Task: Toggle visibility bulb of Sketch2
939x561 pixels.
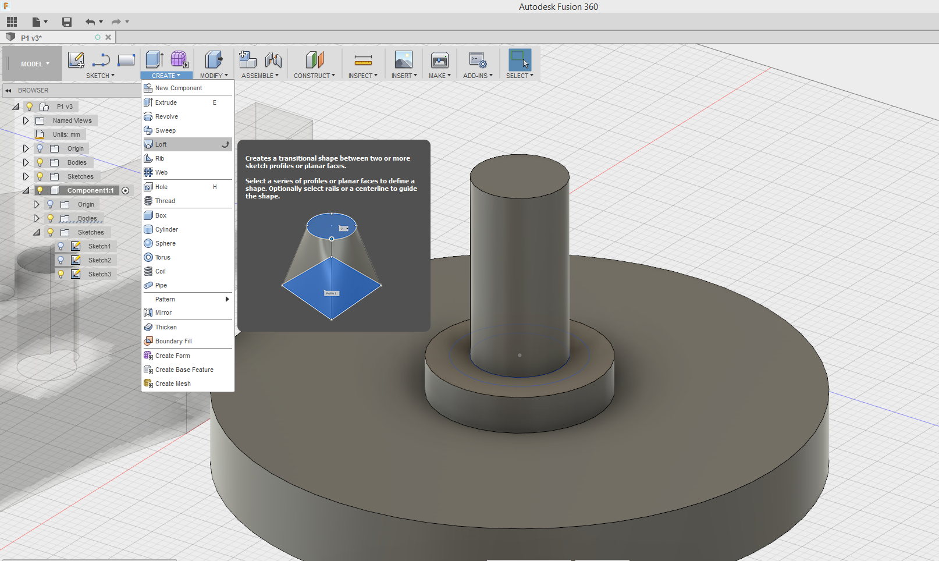Action: point(61,260)
